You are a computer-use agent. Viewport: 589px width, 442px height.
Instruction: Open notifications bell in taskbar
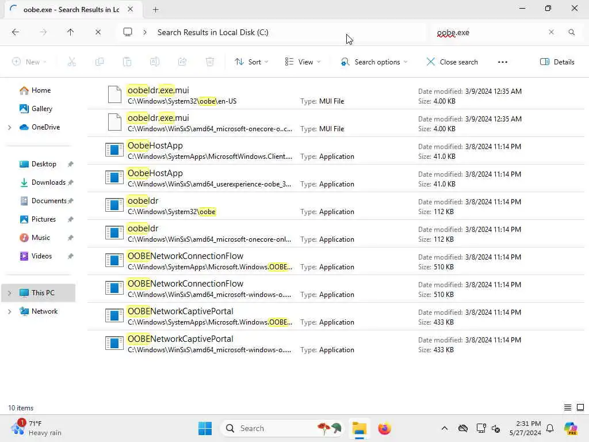[x=550, y=428]
